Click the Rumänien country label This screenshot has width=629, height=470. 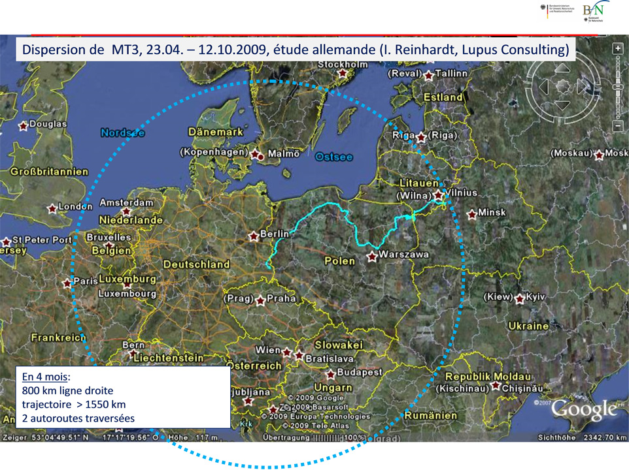[431, 416]
